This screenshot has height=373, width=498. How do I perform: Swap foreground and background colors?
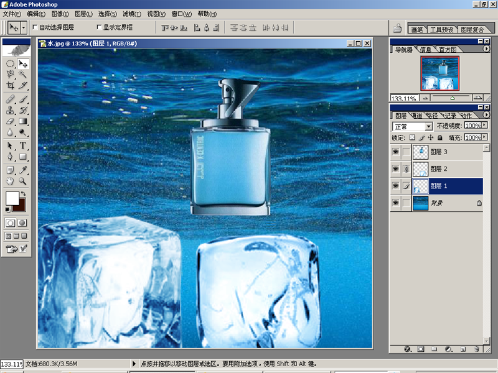coord(23,193)
